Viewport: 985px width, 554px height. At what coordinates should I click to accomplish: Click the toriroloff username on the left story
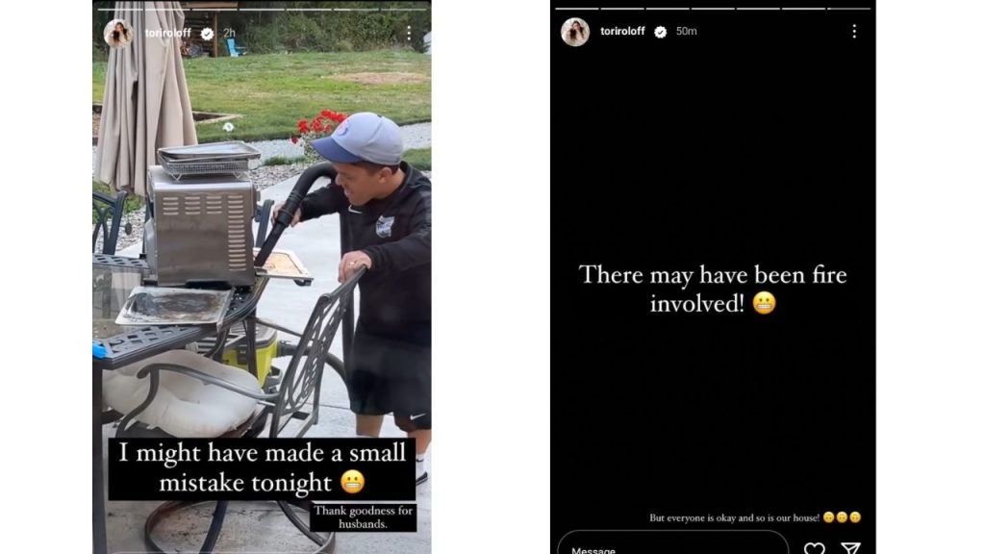point(167,33)
